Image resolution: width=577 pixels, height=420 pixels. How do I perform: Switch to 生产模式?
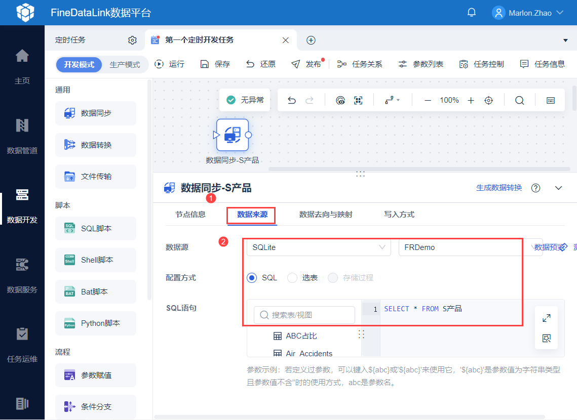[125, 64]
